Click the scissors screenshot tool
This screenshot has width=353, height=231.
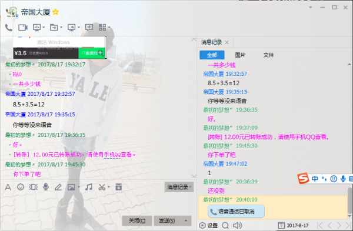102,187
